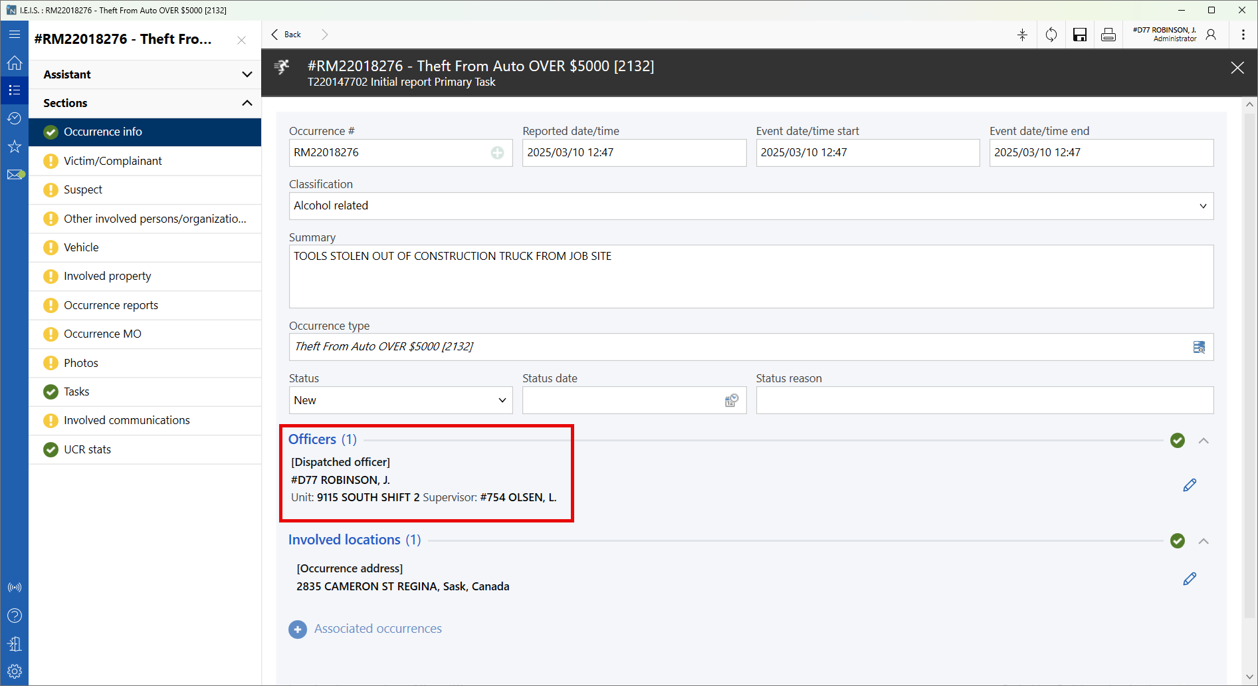Open the Home icon in left sidebar

pos(15,63)
